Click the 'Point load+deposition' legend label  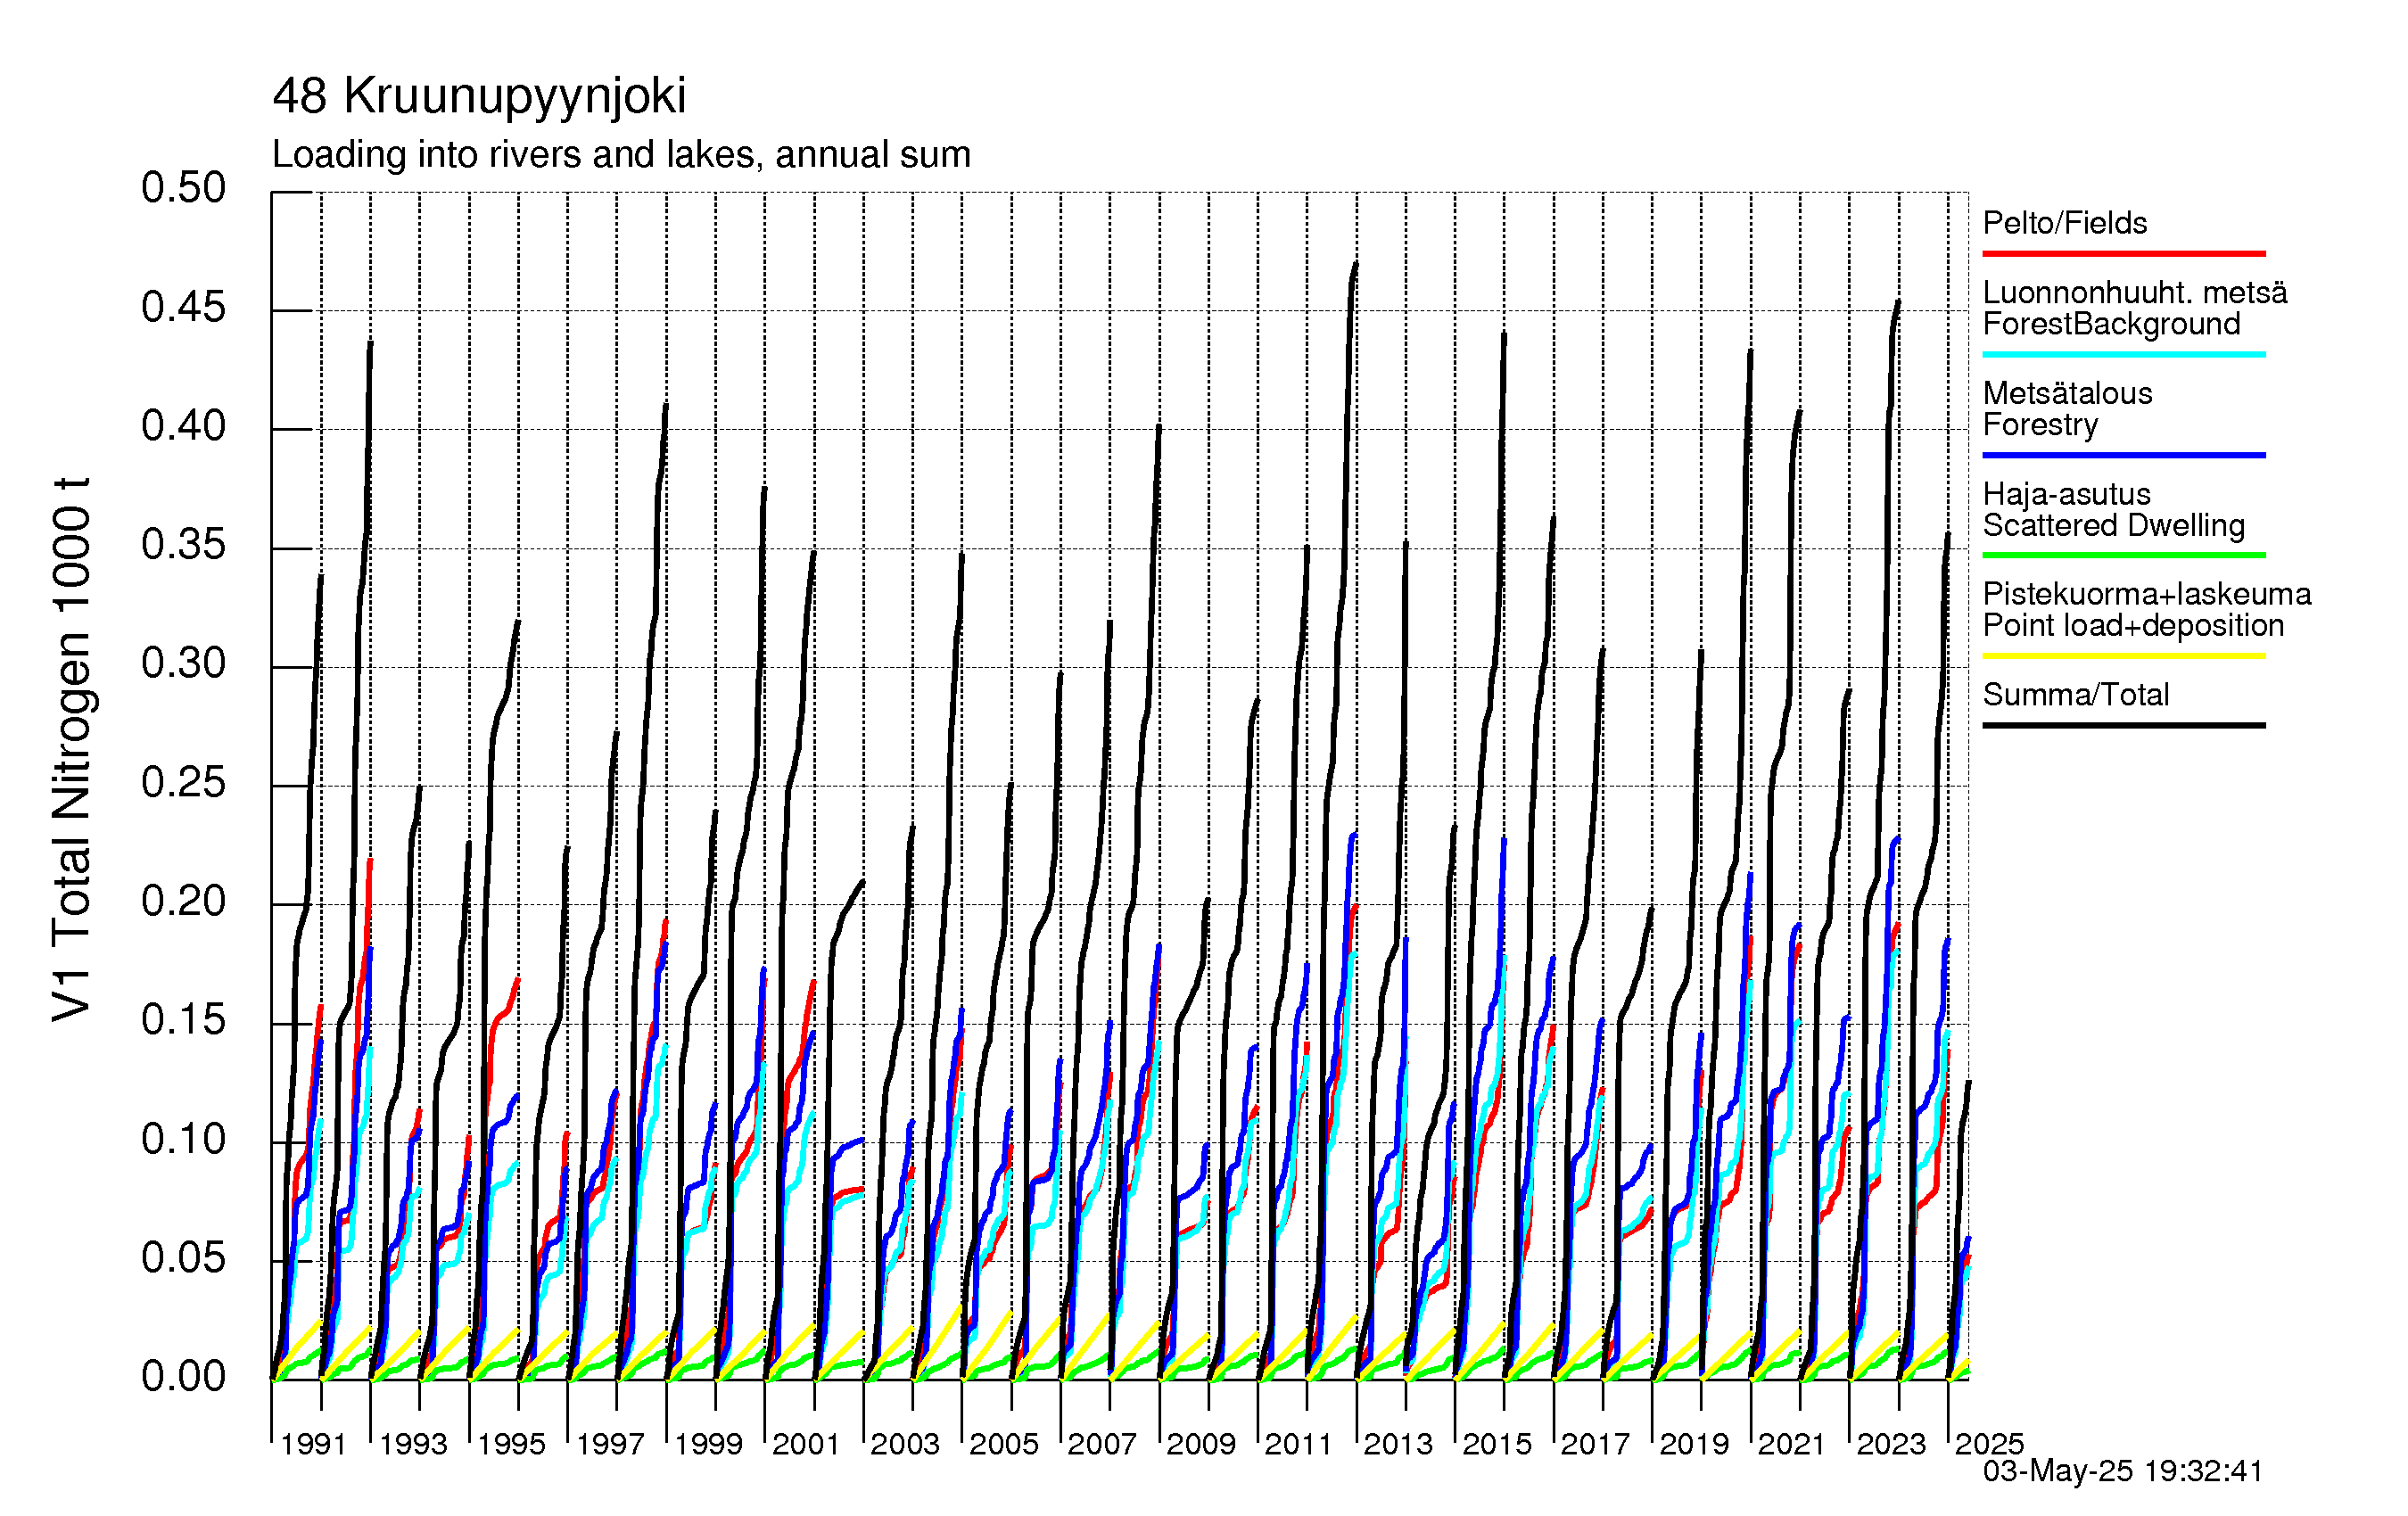click(x=2134, y=625)
